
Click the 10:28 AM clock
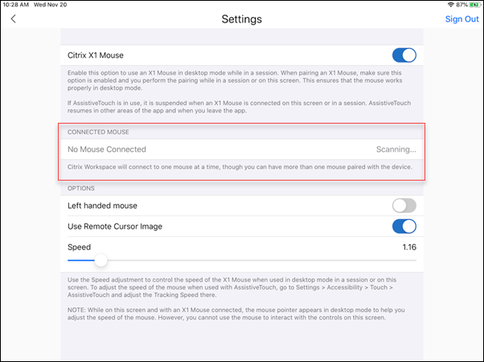[x=17, y=5]
